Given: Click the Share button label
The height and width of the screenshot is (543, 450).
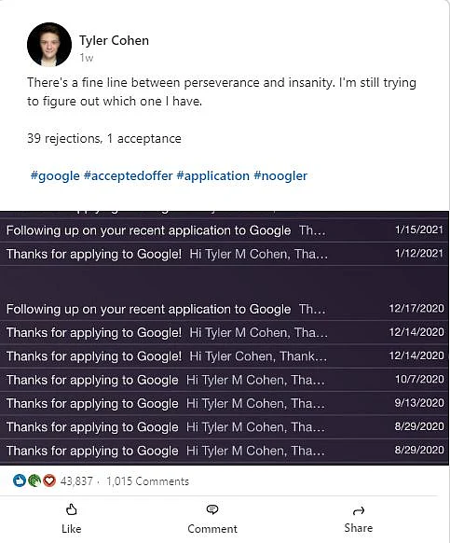Looking at the screenshot, I should coord(359,528).
